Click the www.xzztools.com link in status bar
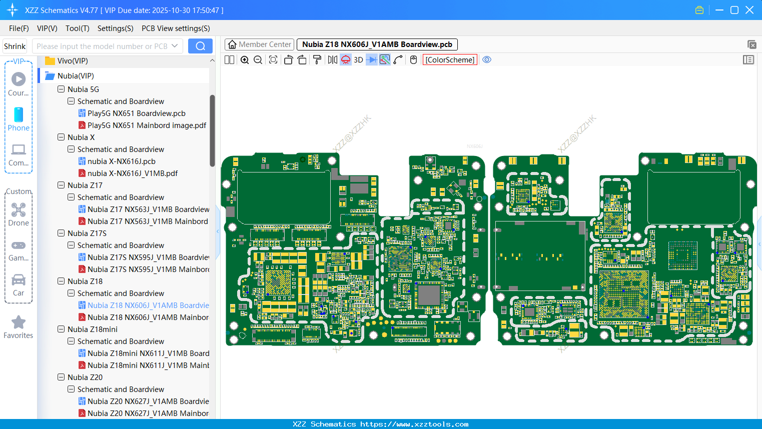Screen dimensions: 762x429 tap(414, 424)
